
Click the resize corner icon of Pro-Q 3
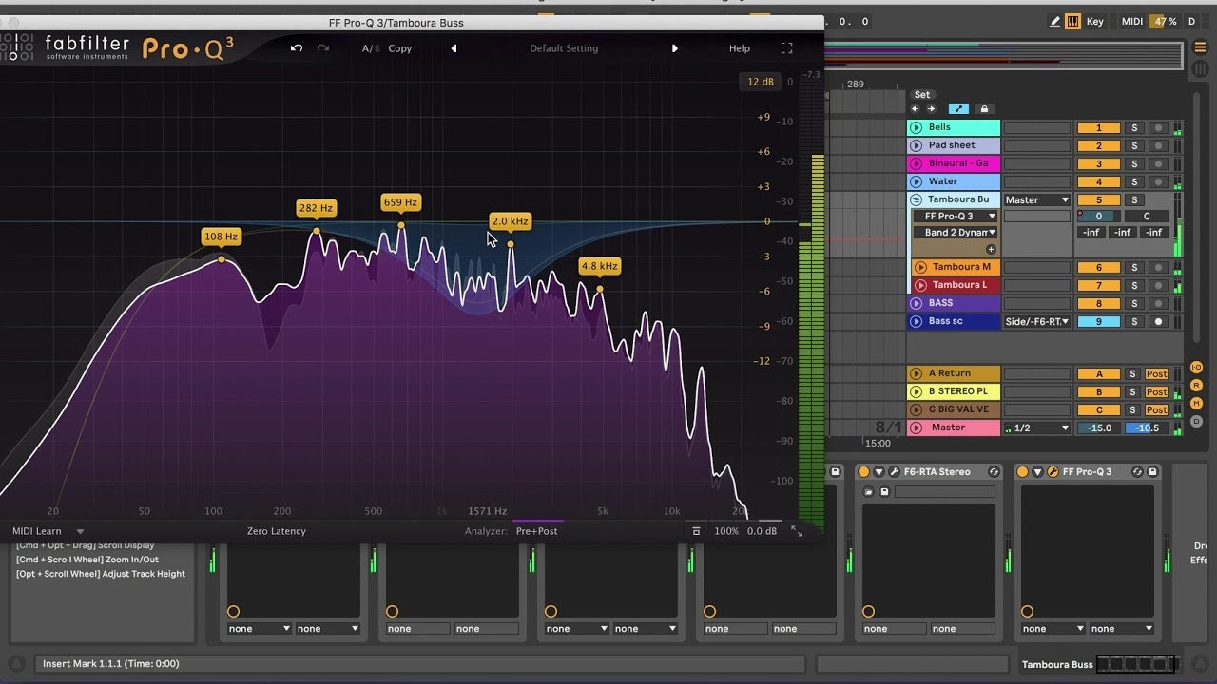[x=797, y=531]
